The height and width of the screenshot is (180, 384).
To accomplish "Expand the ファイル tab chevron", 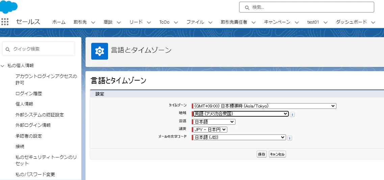I will pyautogui.click(x=210, y=22).
